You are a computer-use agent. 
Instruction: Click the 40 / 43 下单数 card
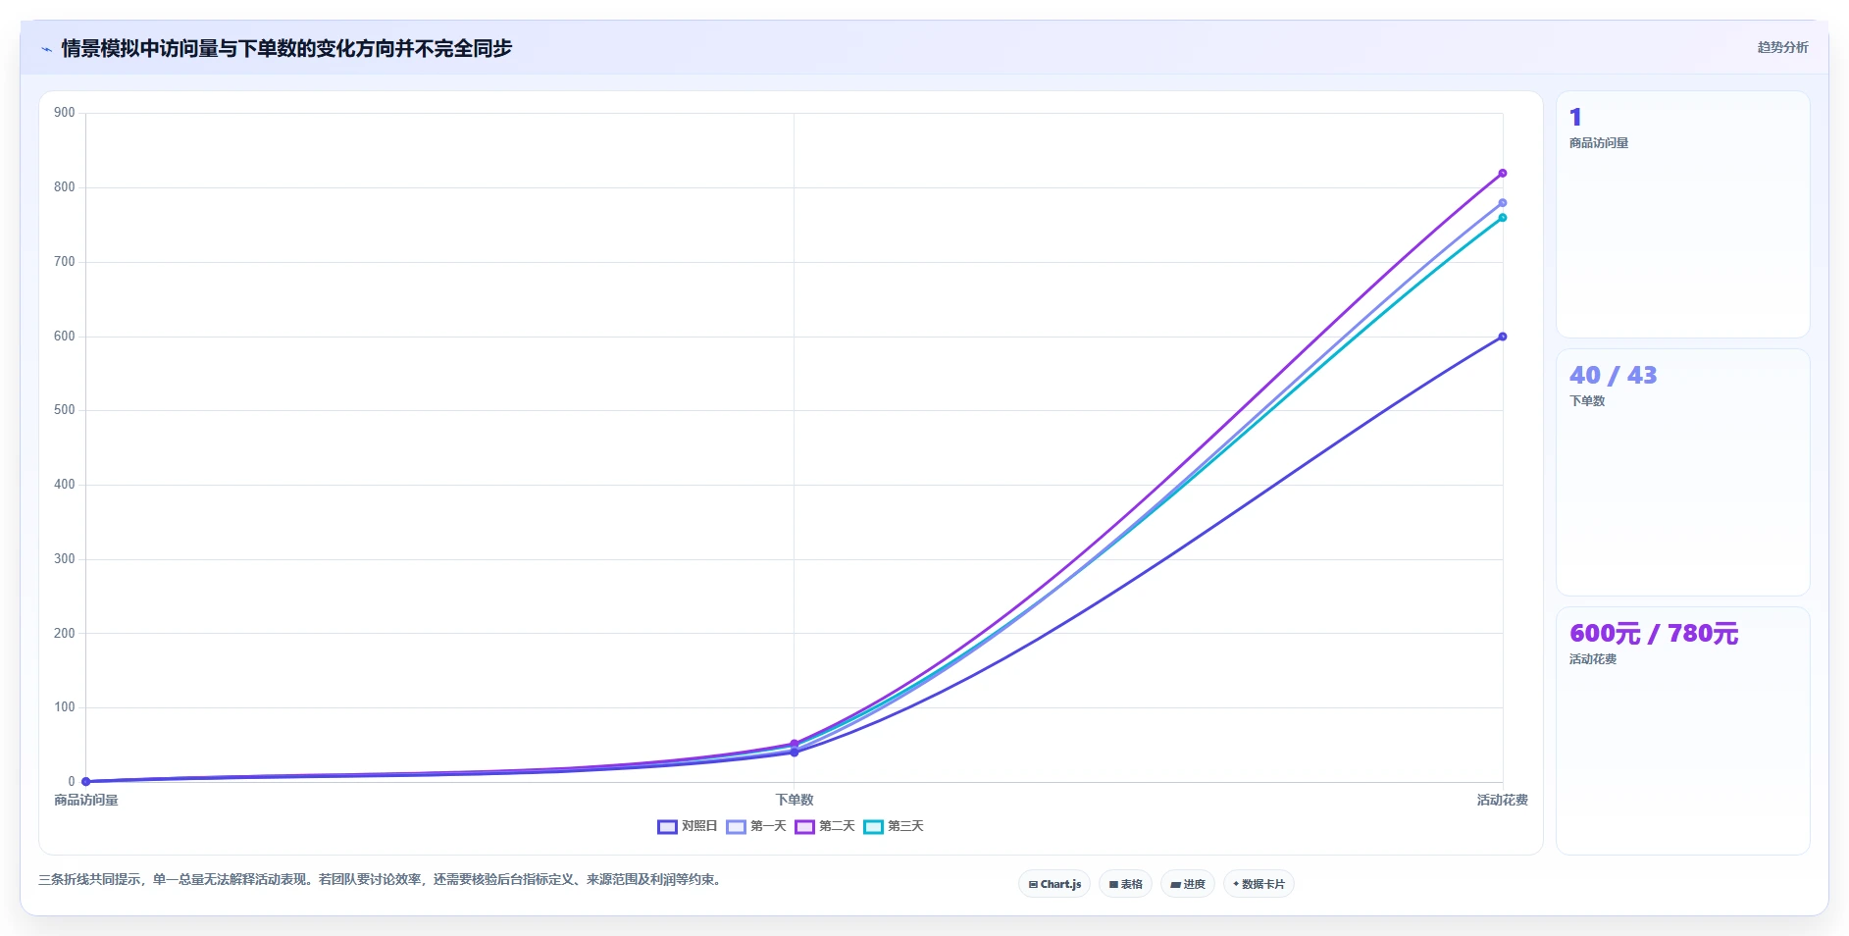(x=1683, y=472)
